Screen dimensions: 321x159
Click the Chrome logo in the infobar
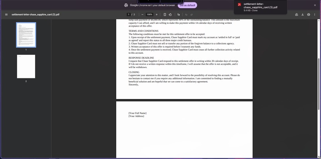coord(126,5)
